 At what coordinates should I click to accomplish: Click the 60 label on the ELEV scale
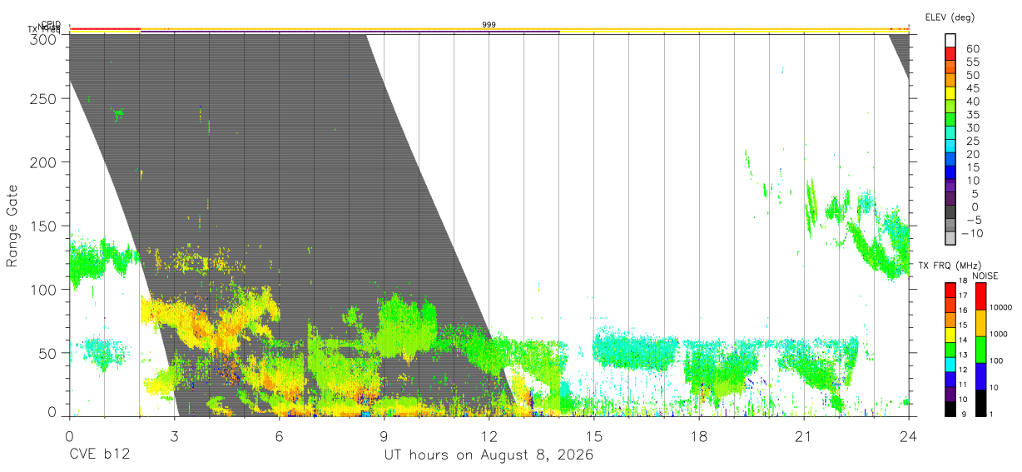[x=973, y=49]
